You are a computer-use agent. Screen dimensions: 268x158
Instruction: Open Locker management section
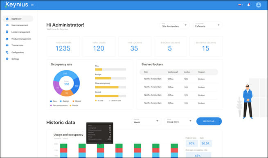pyautogui.click(x=21, y=32)
